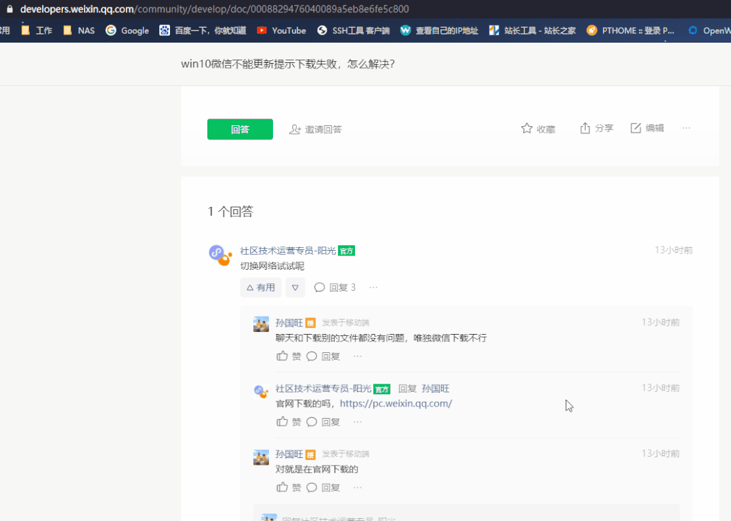
Task: Open the NAS bookmark folder
Action: [x=79, y=30]
